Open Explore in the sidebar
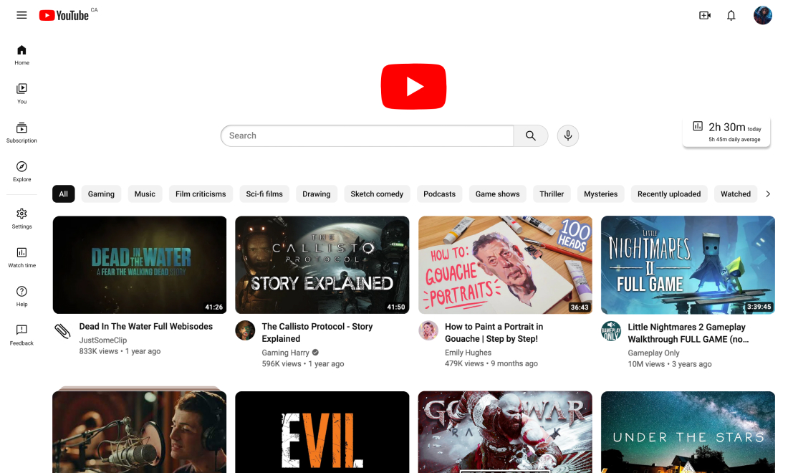The height and width of the screenshot is (473, 788). (21, 171)
